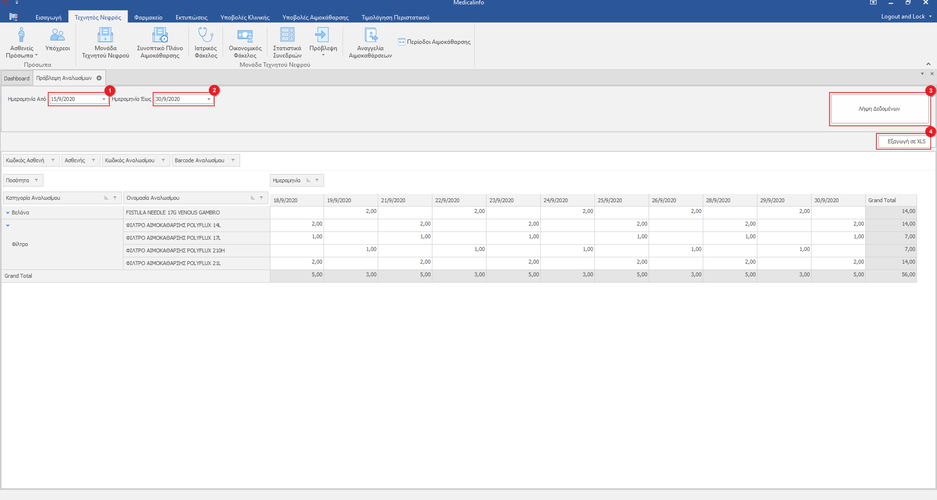
Task: Open the Logout and Lock menu
Action: 906,17
